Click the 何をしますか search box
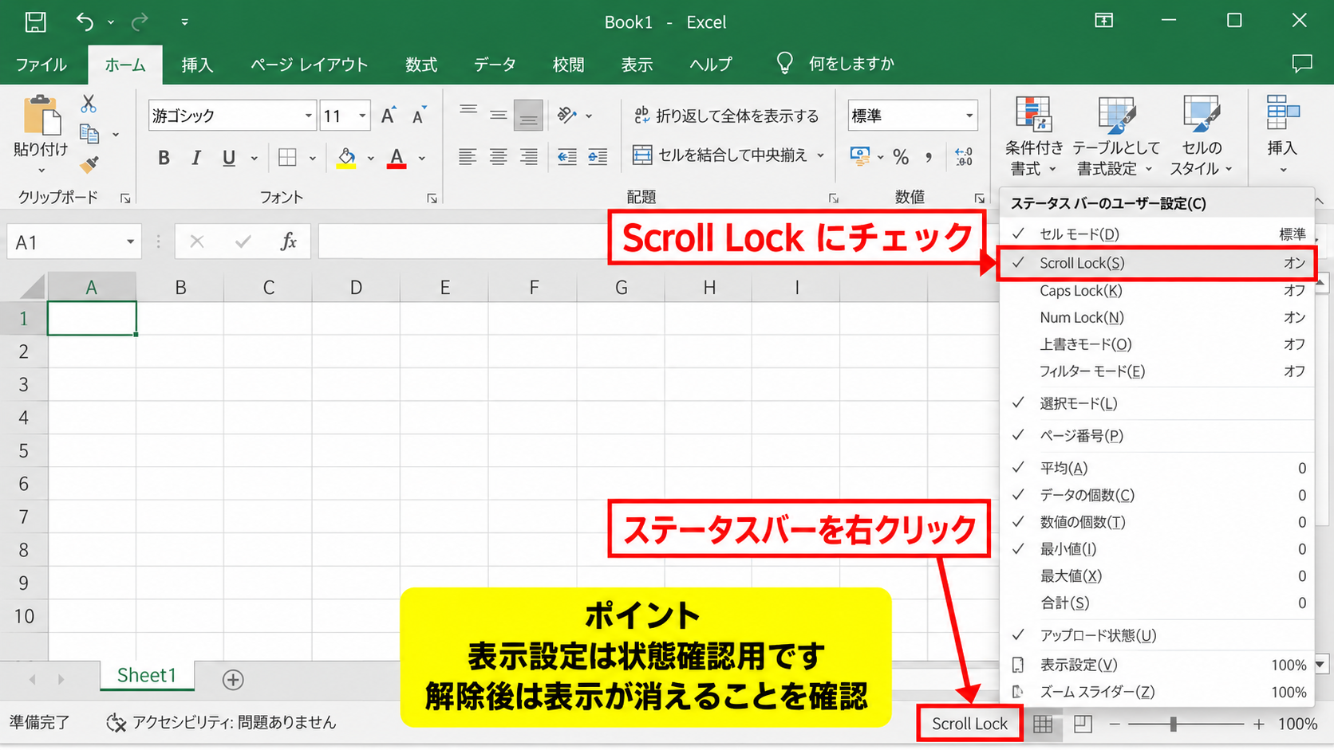 click(x=835, y=64)
